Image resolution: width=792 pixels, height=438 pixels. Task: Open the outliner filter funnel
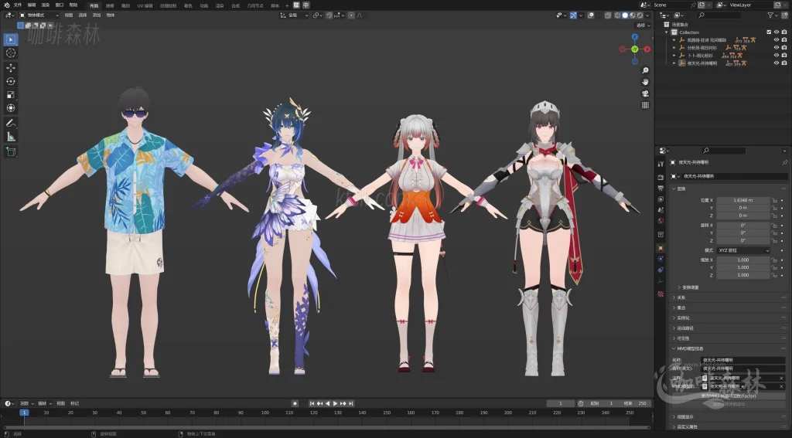pyautogui.click(x=770, y=15)
